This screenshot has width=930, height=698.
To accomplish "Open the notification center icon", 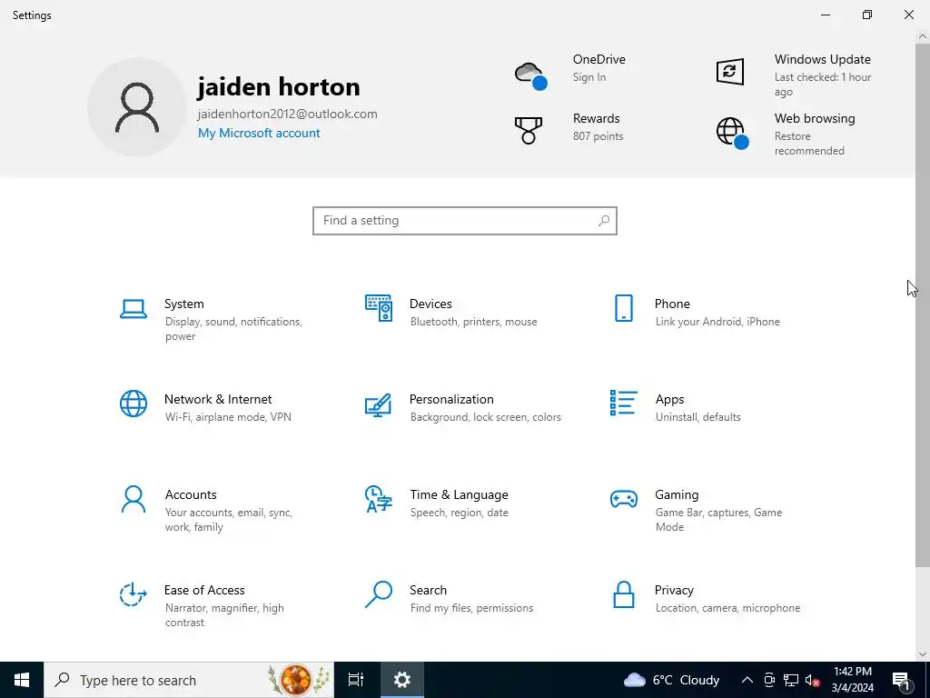I will tap(900, 680).
